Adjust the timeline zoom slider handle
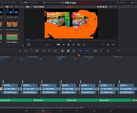 pyautogui.click(x=108, y=51)
